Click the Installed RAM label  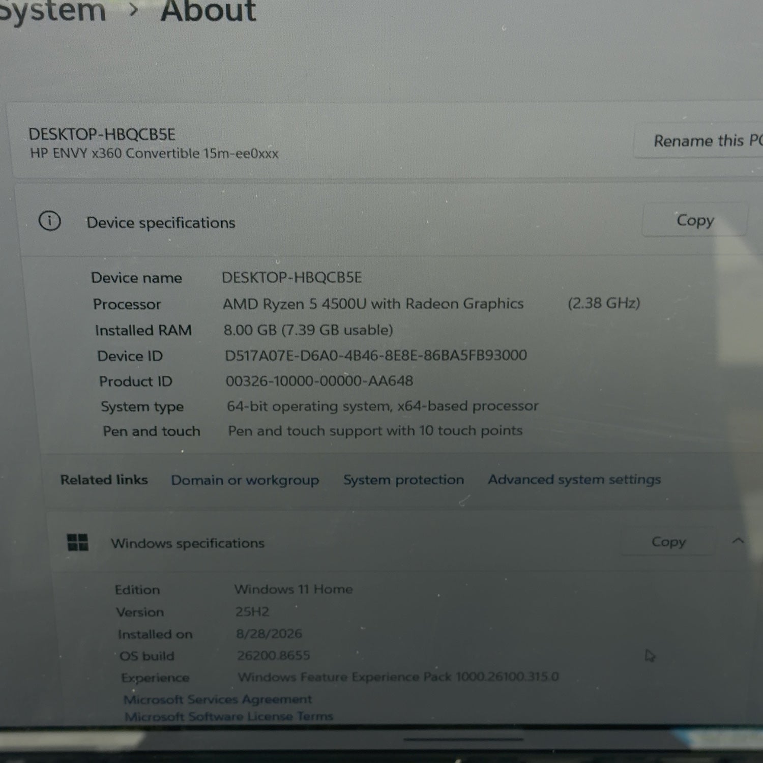point(143,330)
